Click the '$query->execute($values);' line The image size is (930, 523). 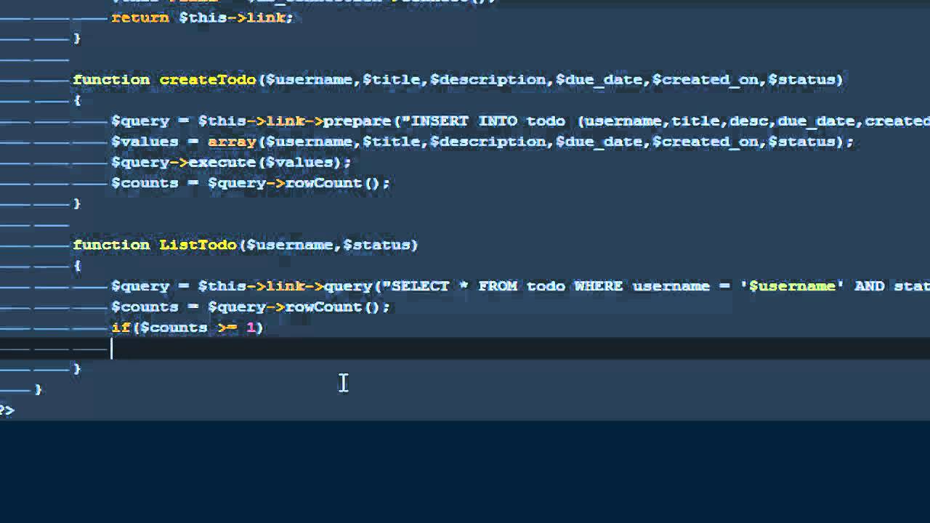pyautogui.click(x=231, y=163)
